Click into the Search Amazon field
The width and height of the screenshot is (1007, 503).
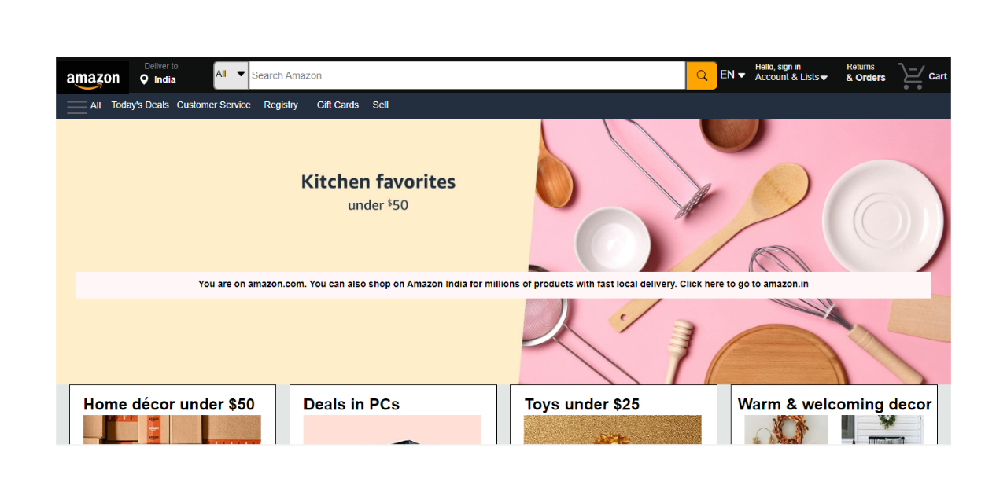pyautogui.click(x=467, y=75)
